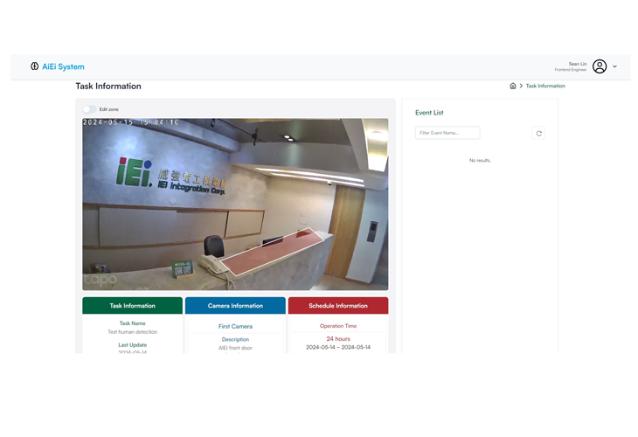Click the 24 hours operation time value
638x437 pixels.
pyautogui.click(x=338, y=338)
